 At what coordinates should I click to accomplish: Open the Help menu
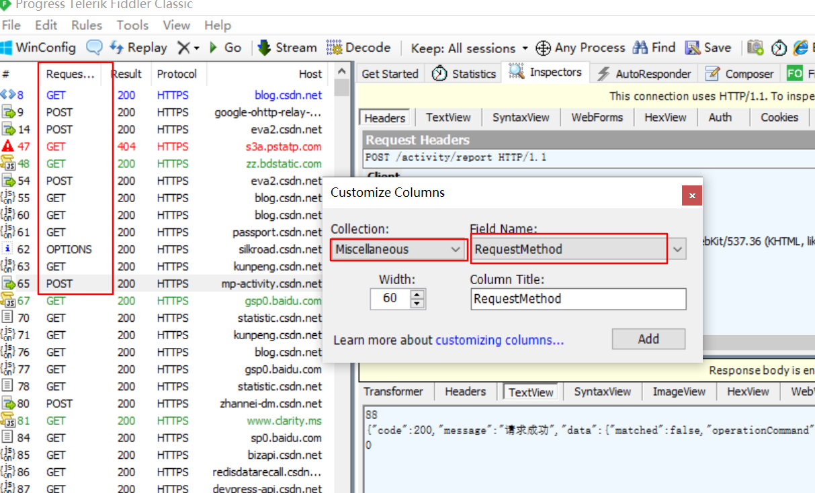coord(218,25)
